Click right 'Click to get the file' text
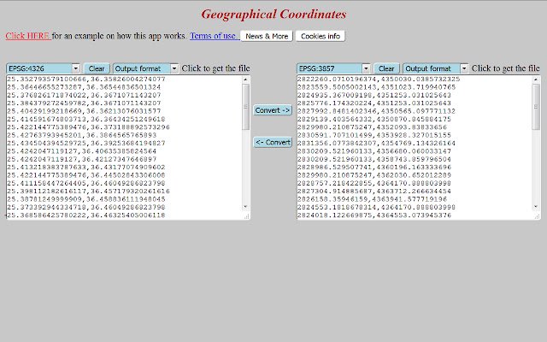 point(505,68)
